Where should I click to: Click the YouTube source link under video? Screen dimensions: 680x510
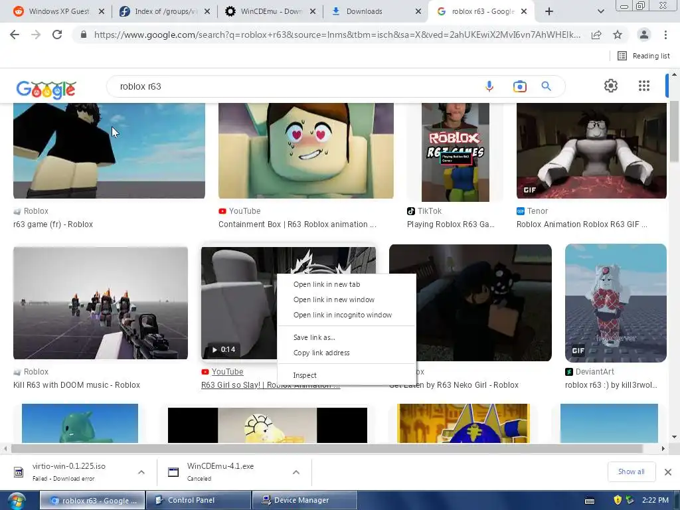[x=227, y=372]
